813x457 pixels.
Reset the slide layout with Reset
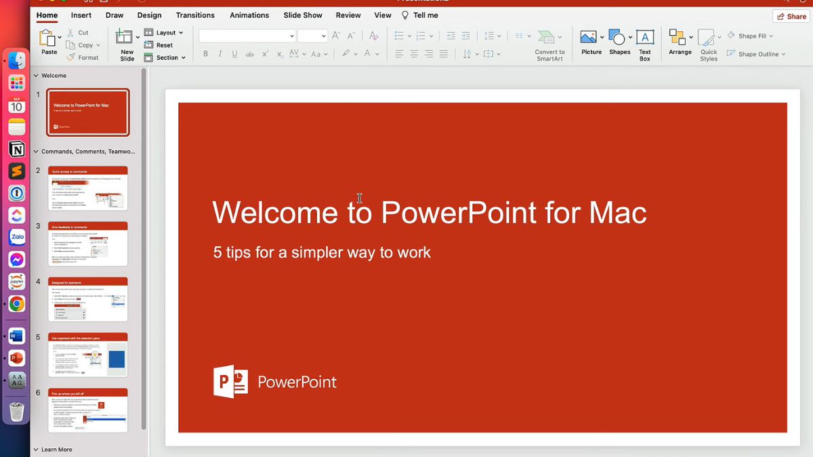click(x=159, y=45)
